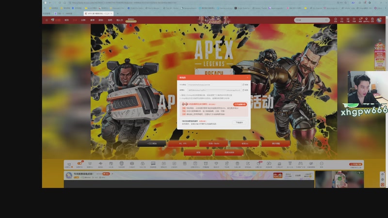The image size is (388, 218).
Task: Click the Douyu logo in the nav bar
Action: tap(56, 20)
